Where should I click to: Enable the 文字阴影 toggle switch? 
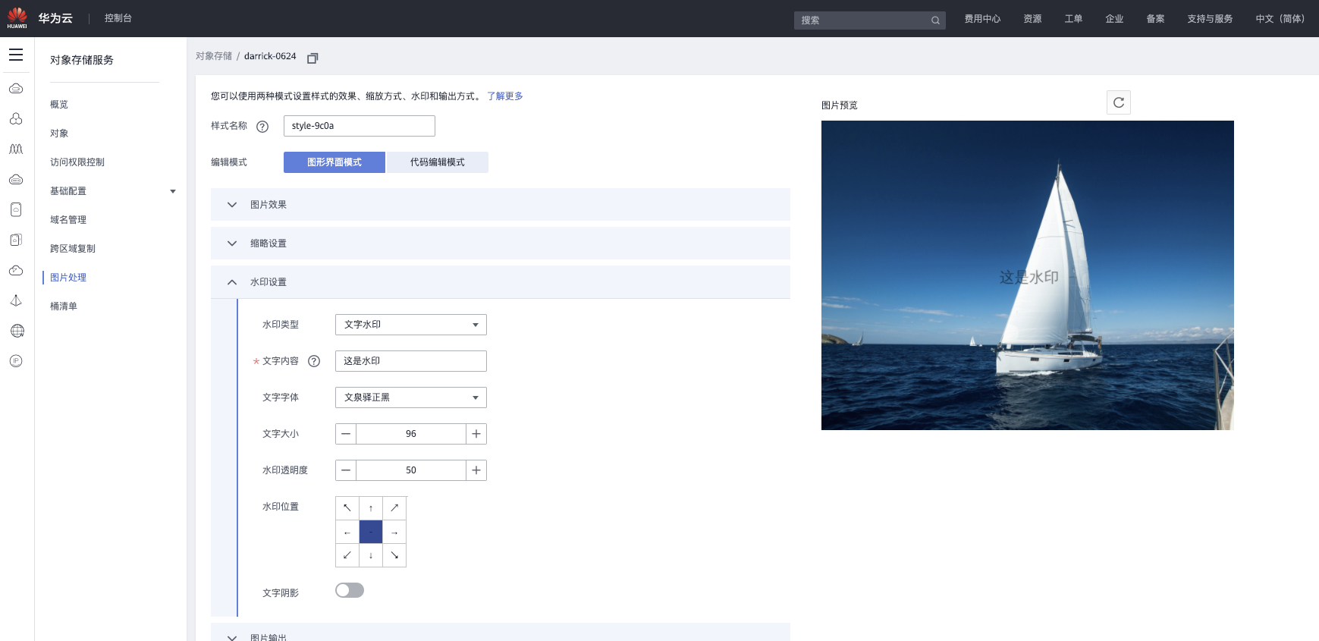[x=350, y=590]
